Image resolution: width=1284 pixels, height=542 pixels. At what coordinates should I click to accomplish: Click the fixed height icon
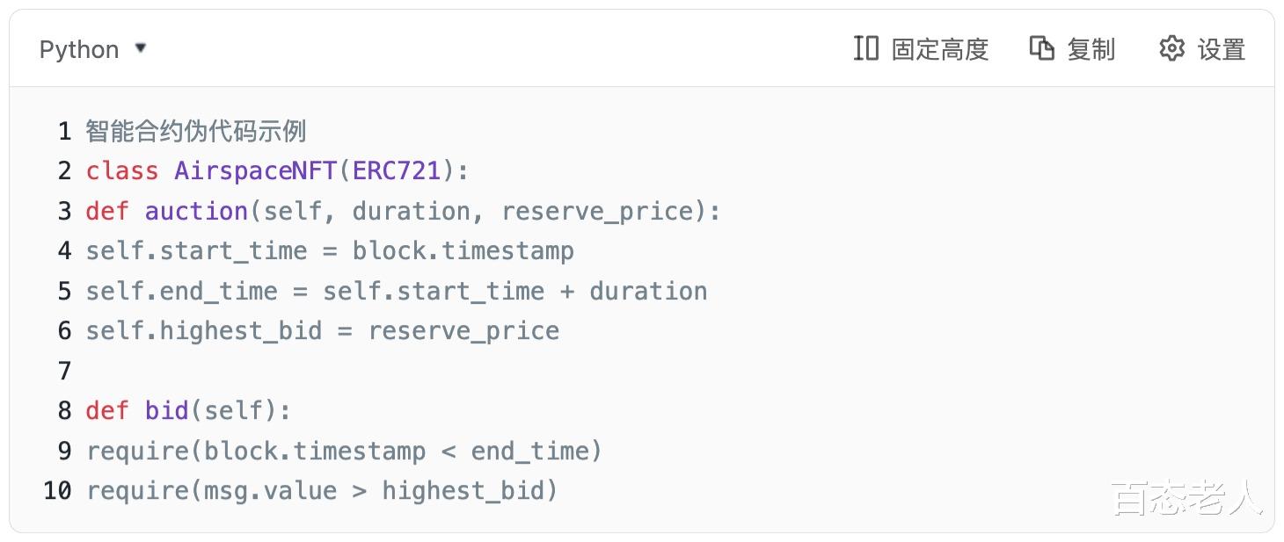click(x=865, y=48)
